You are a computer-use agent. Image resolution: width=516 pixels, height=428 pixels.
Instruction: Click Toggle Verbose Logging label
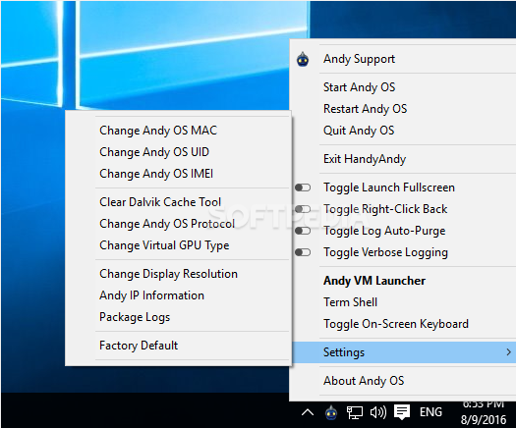pyautogui.click(x=385, y=253)
